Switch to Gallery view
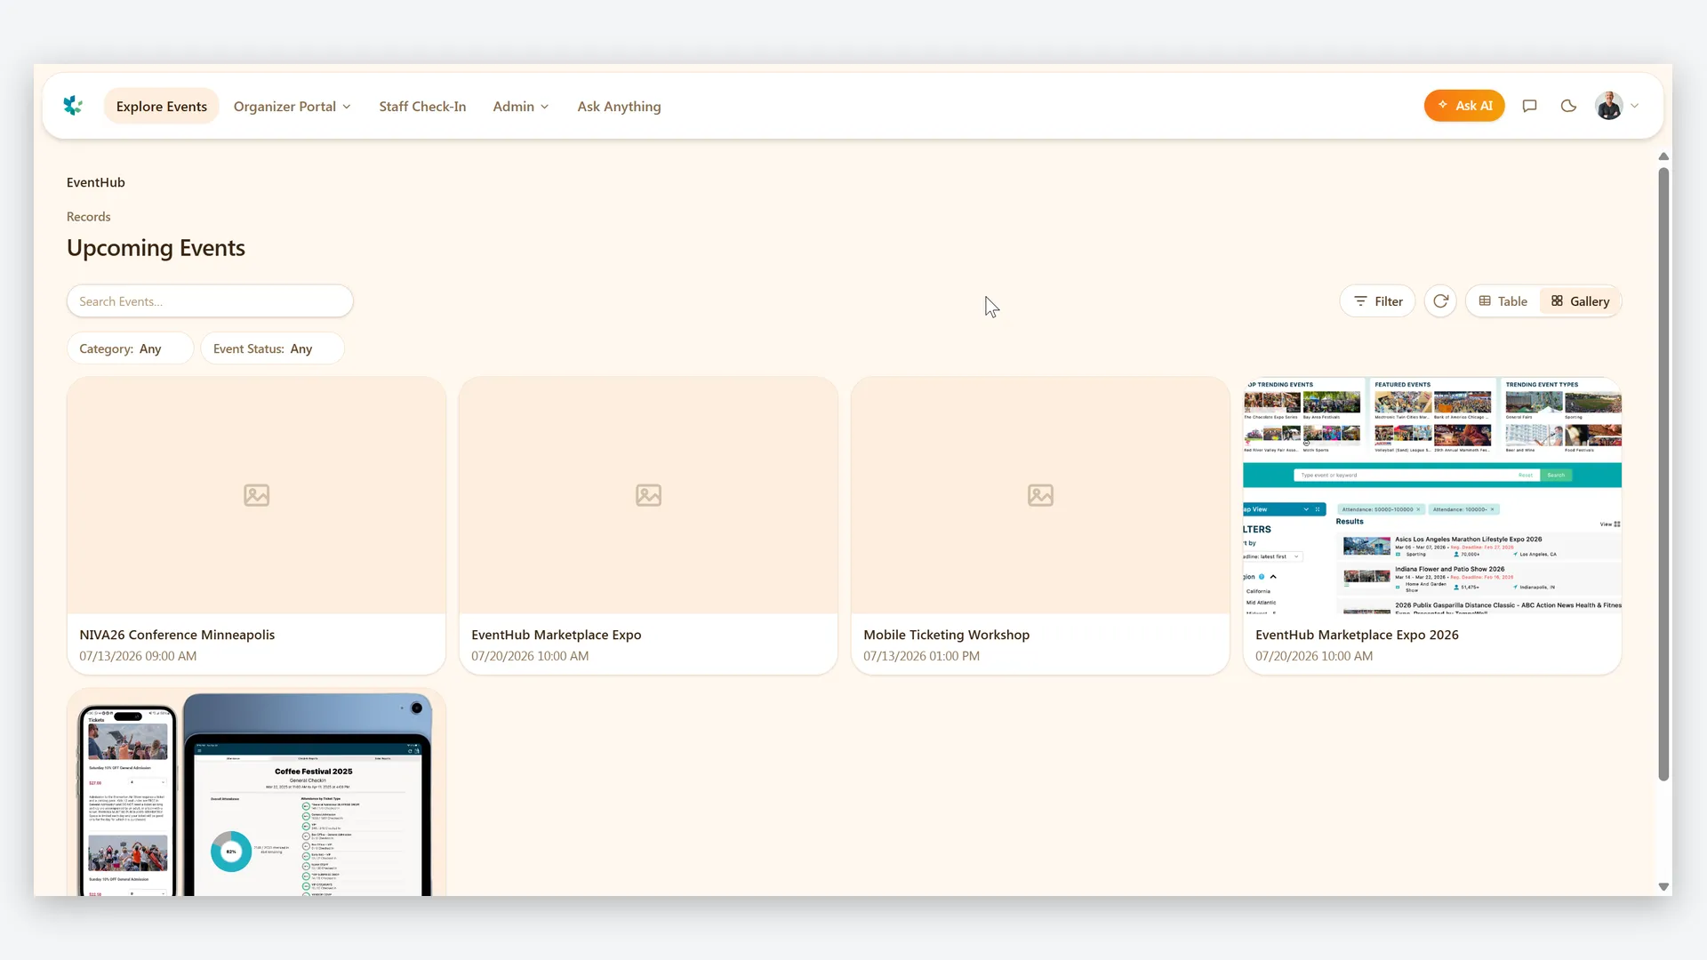This screenshot has width=1707, height=960. (x=1580, y=301)
